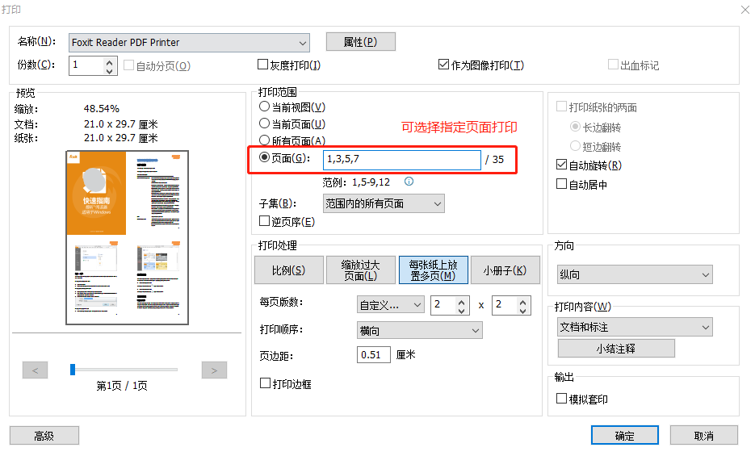This screenshot has width=755, height=460.
Task: Cancel the print dialog
Action: 704,436
